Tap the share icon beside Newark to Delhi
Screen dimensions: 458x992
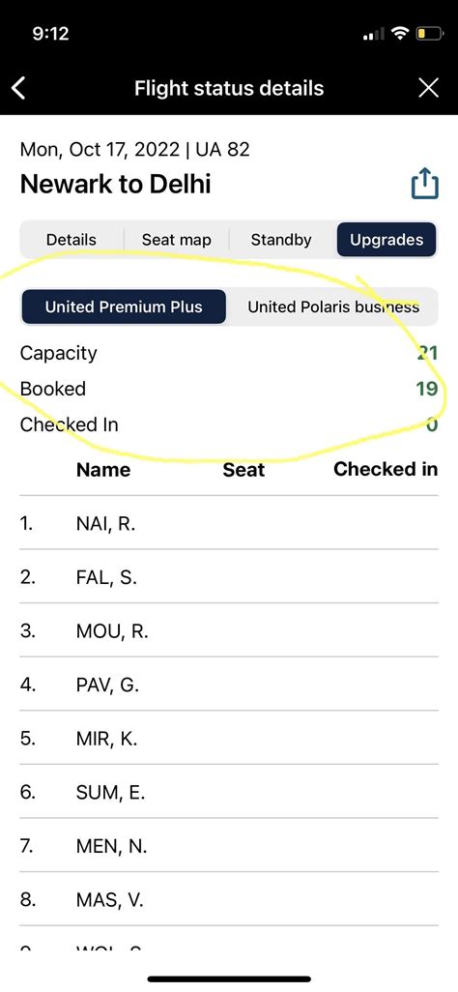[x=424, y=184]
